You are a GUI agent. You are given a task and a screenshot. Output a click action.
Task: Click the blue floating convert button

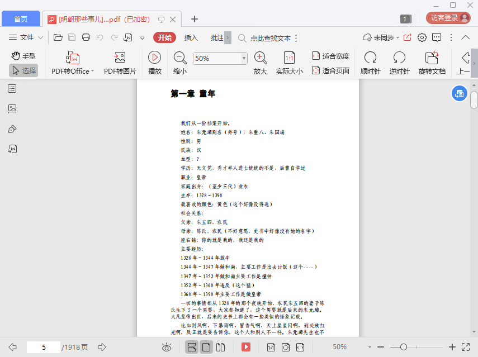coord(460,94)
